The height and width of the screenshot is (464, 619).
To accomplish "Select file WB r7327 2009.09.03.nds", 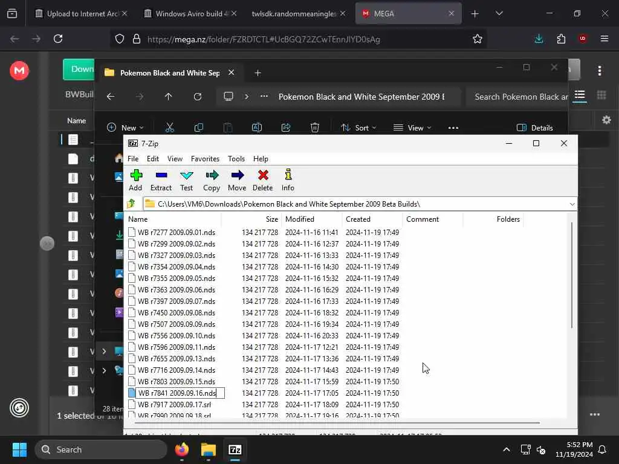I will tap(177, 256).
